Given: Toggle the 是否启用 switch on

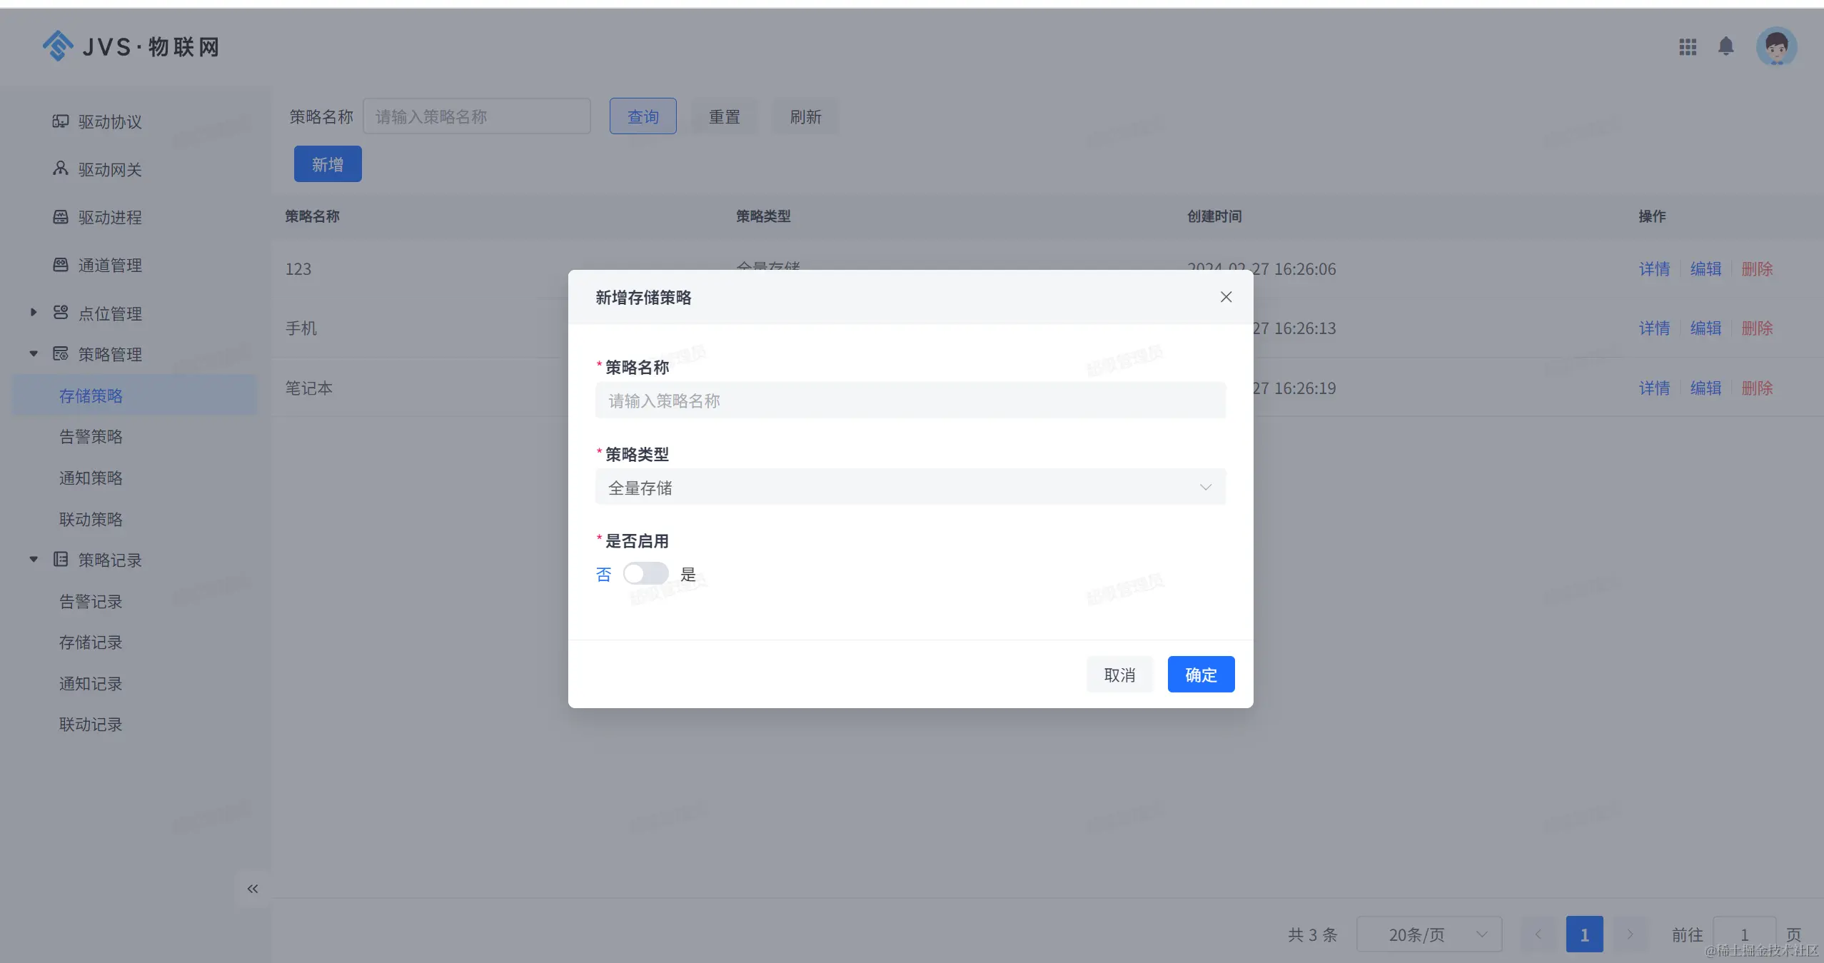Looking at the screenshot, I should tap(645, 574).
